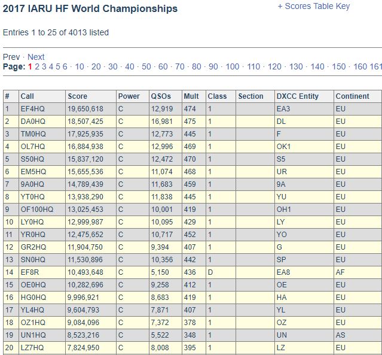Open page 6 of results

click(65, 66)
